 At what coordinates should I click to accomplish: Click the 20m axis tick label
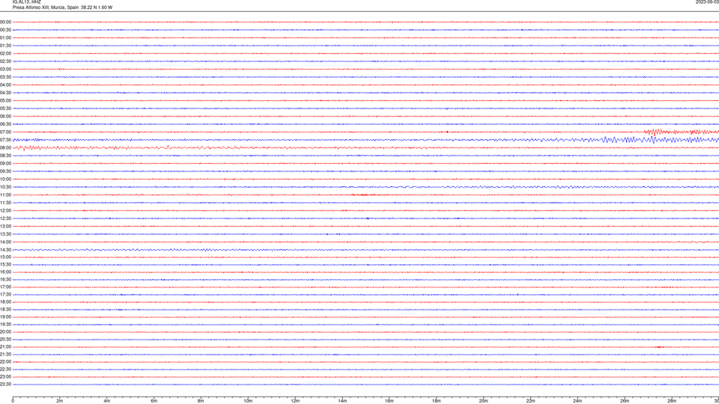coord(483,401)
